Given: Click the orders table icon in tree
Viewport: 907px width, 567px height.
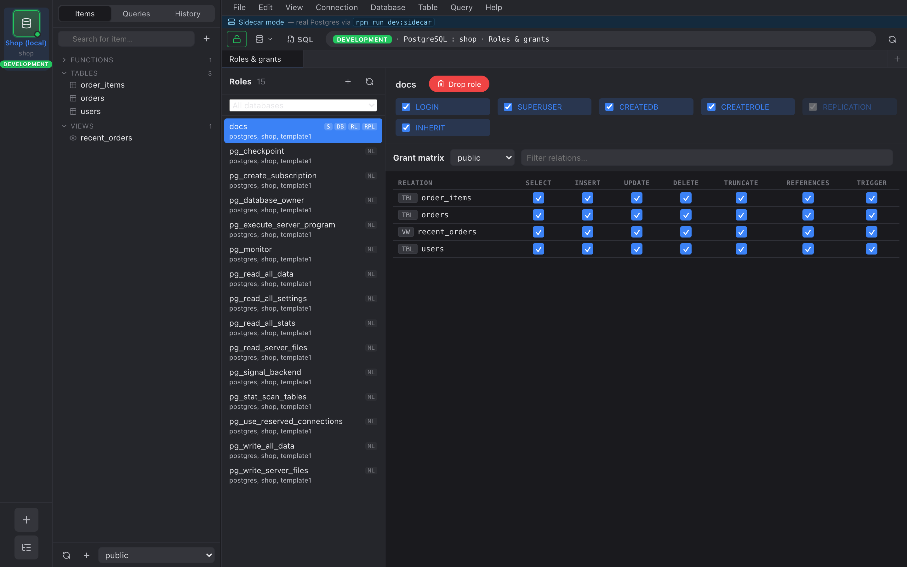Looking at the screenshot, I should click(x=73, y=98).
